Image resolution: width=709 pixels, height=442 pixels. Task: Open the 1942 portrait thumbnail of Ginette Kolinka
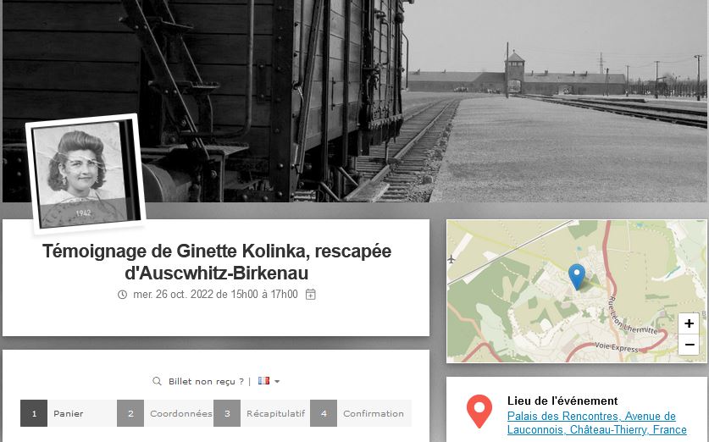[86, 174]
